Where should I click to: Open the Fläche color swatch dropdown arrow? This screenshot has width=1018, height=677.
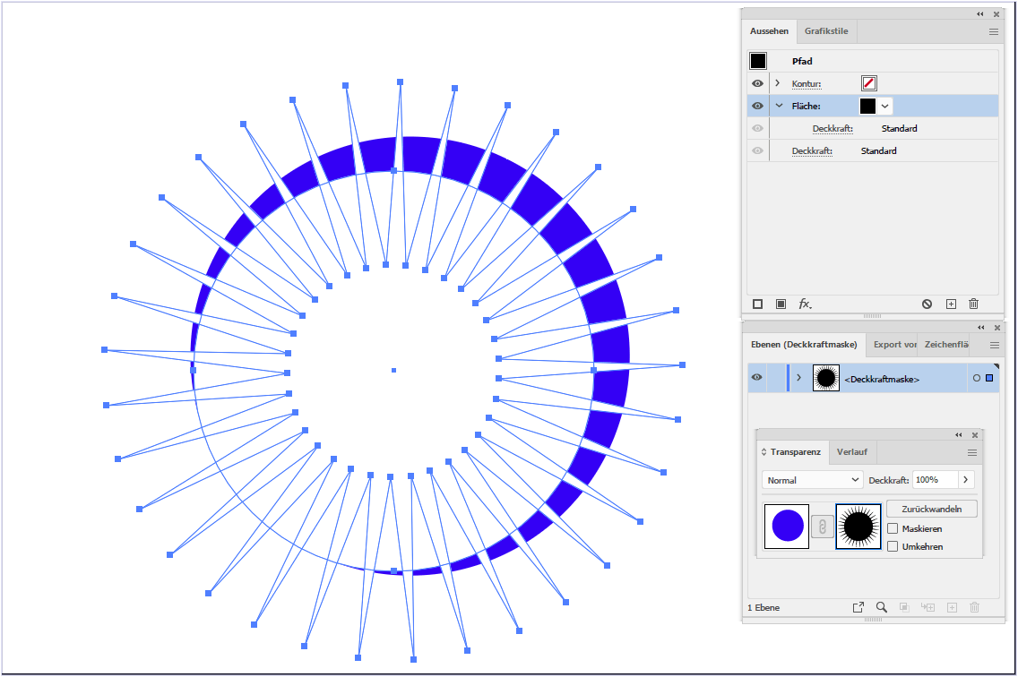885,106
